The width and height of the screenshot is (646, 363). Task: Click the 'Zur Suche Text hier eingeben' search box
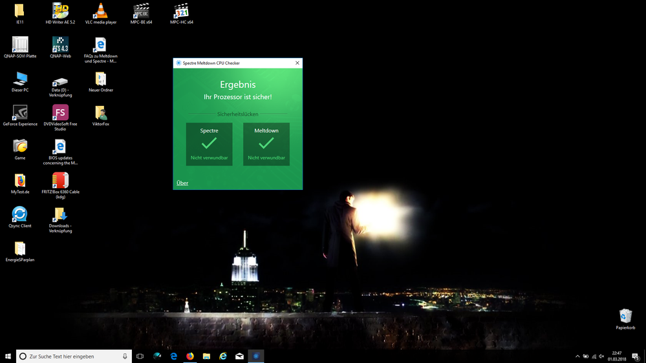coord(74,356)
